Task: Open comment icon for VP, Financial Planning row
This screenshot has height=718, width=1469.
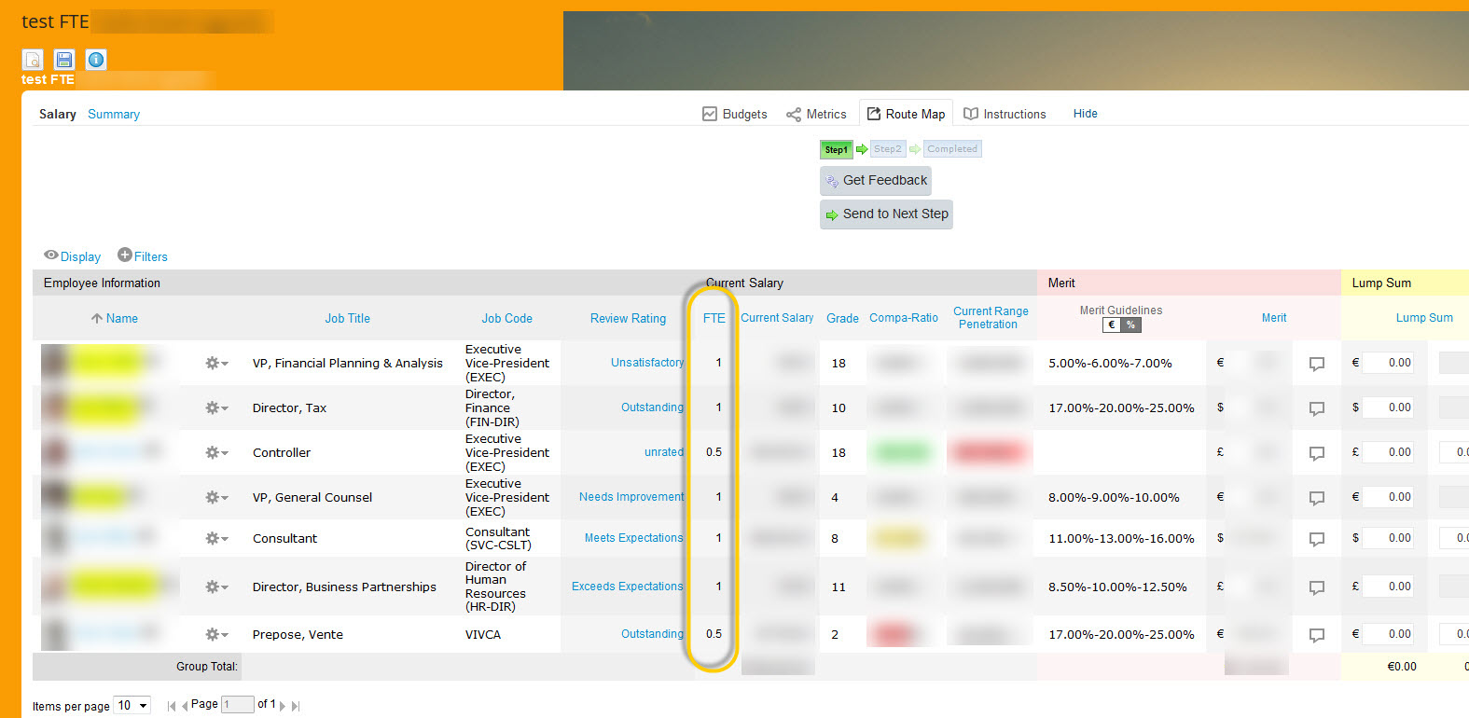Action: click(x=1317, y=364)
